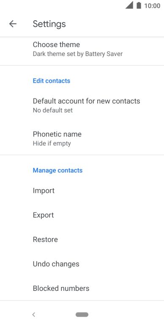Tap the Manage contacts section header

[58, 170]
